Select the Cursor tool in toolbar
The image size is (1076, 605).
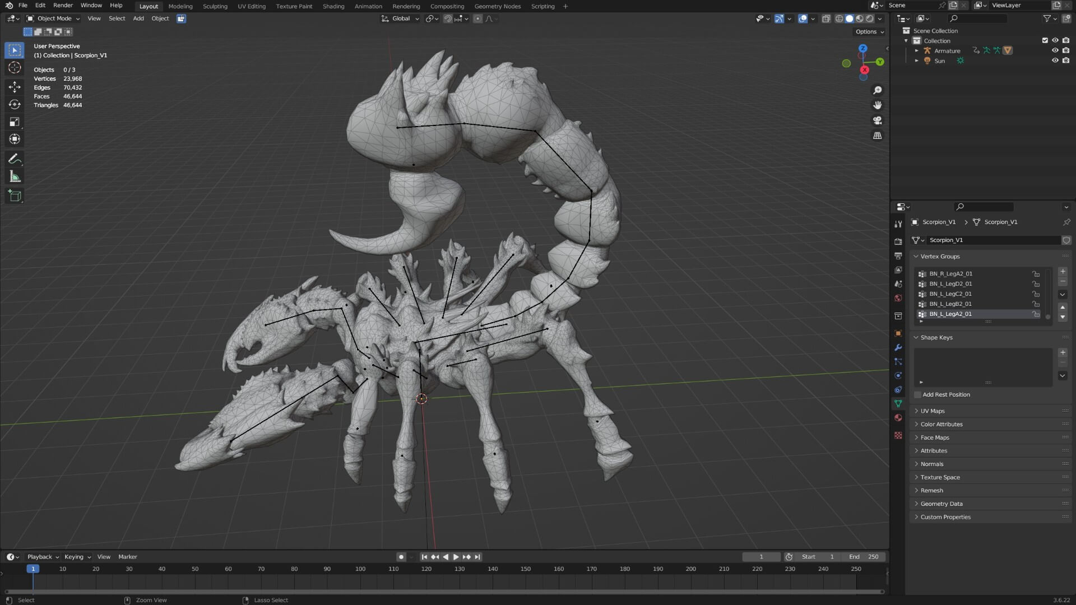click(15, 68)
